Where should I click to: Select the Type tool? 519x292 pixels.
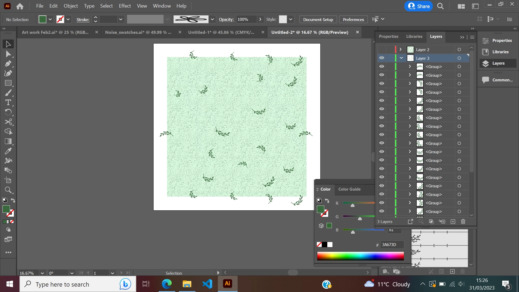(x=8, y=102)
